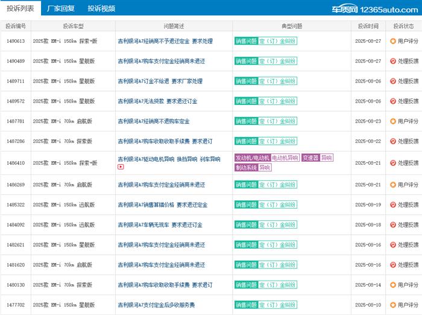Screen dimensions: 422x315
Task: Click the star icon for complaint 1490613
Action: point(393,41)
